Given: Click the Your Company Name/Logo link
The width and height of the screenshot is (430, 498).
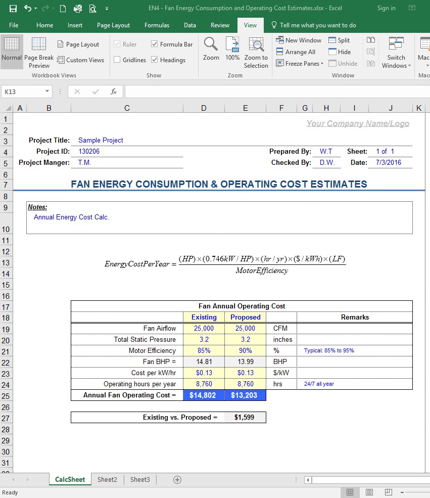Looking at the screenshot, I should click(358, 123).
